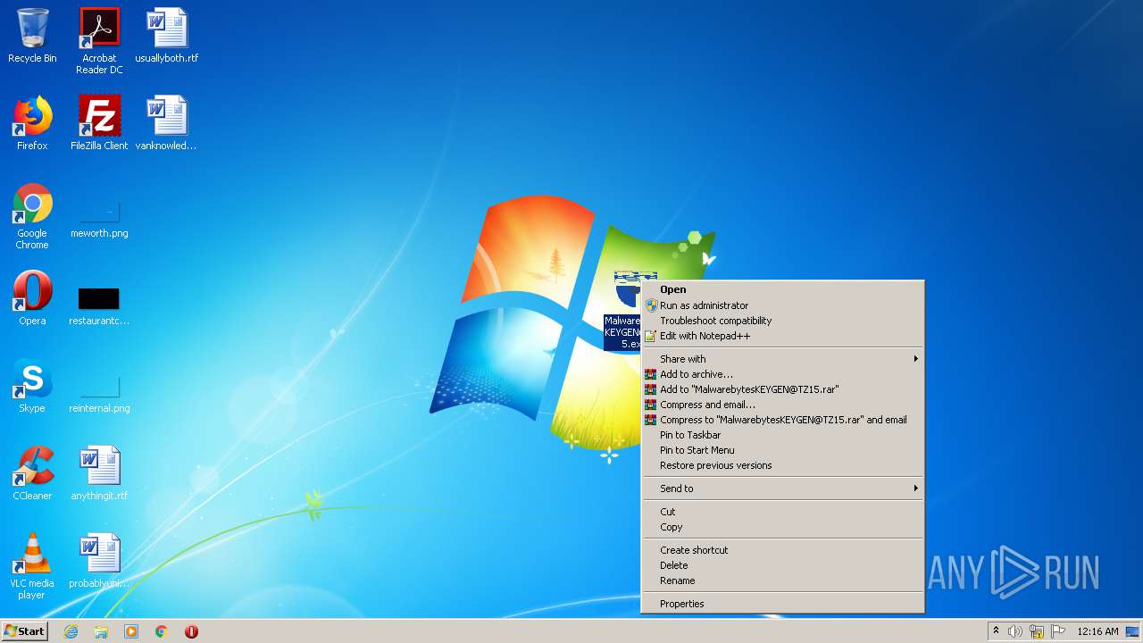Launch Acrobat Reader DC shortcut

click(99, 40)
